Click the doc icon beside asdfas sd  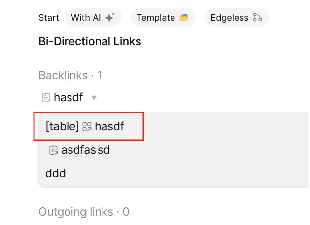(54, 150)
